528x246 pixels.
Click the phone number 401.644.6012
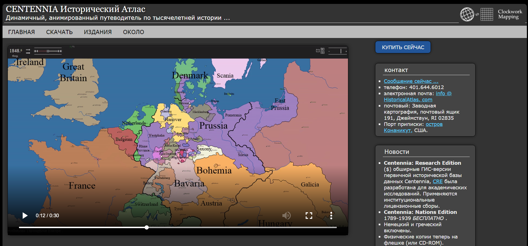(426, 87)
